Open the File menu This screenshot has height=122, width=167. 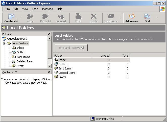coord(8,9)
